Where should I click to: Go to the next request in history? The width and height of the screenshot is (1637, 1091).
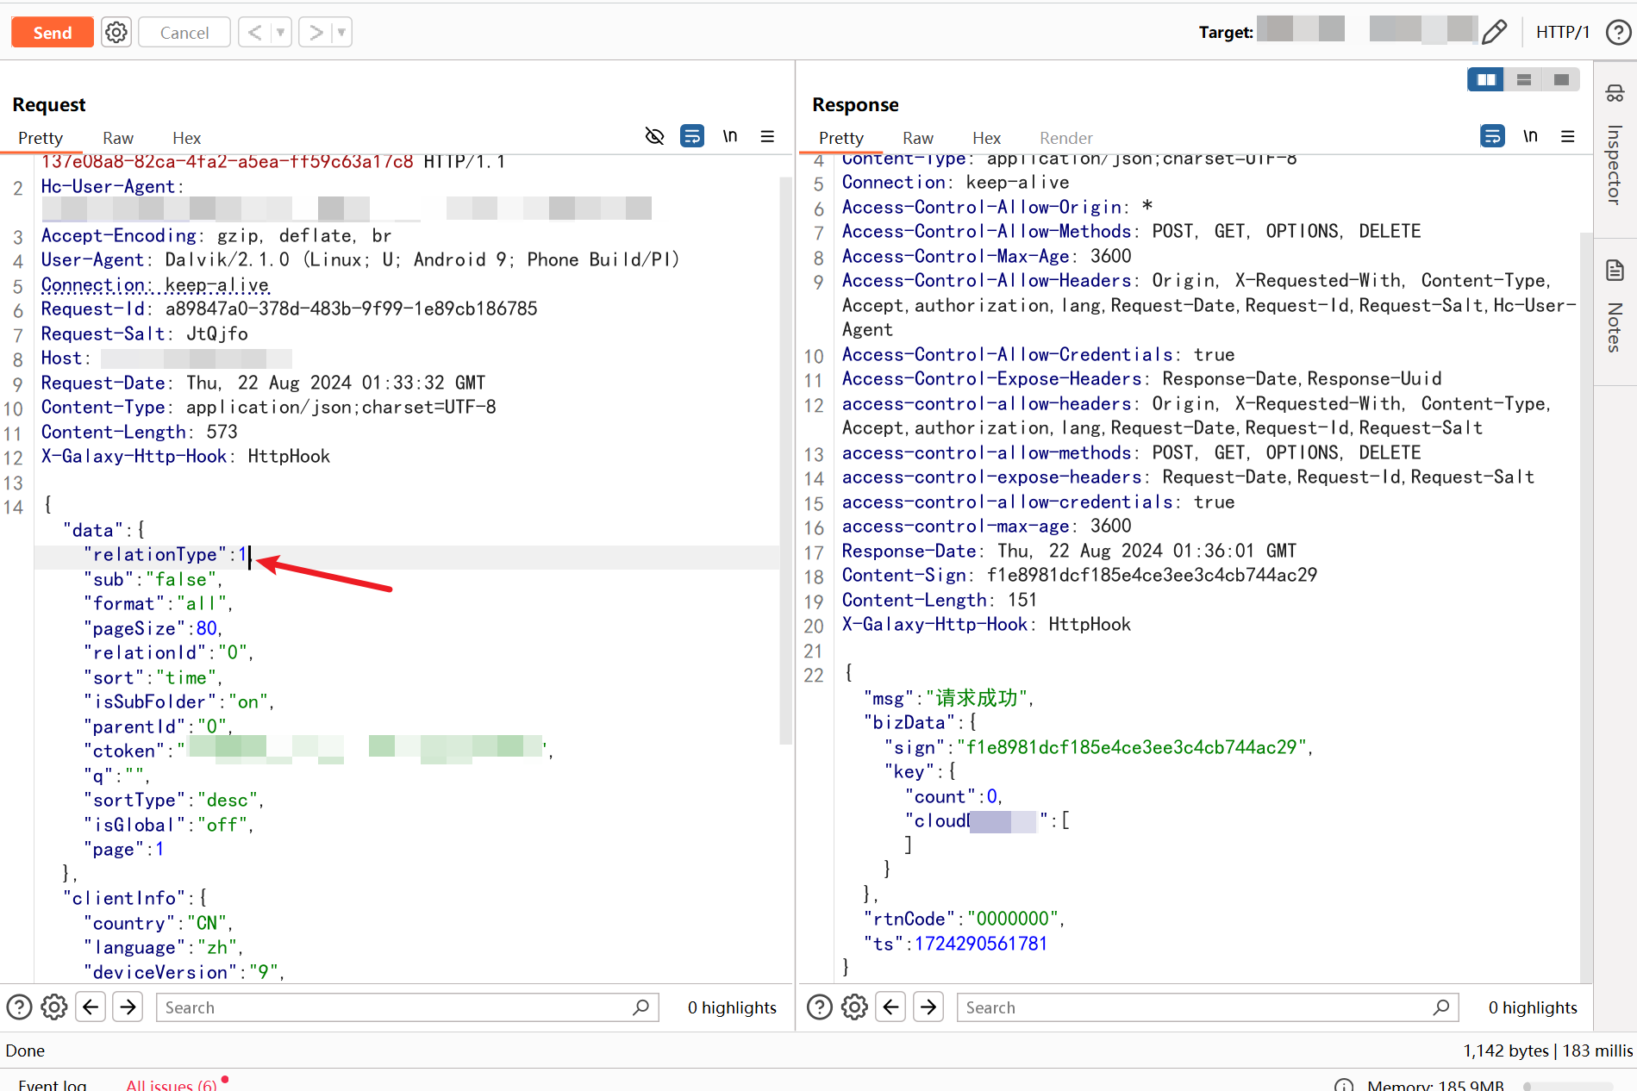316,33
